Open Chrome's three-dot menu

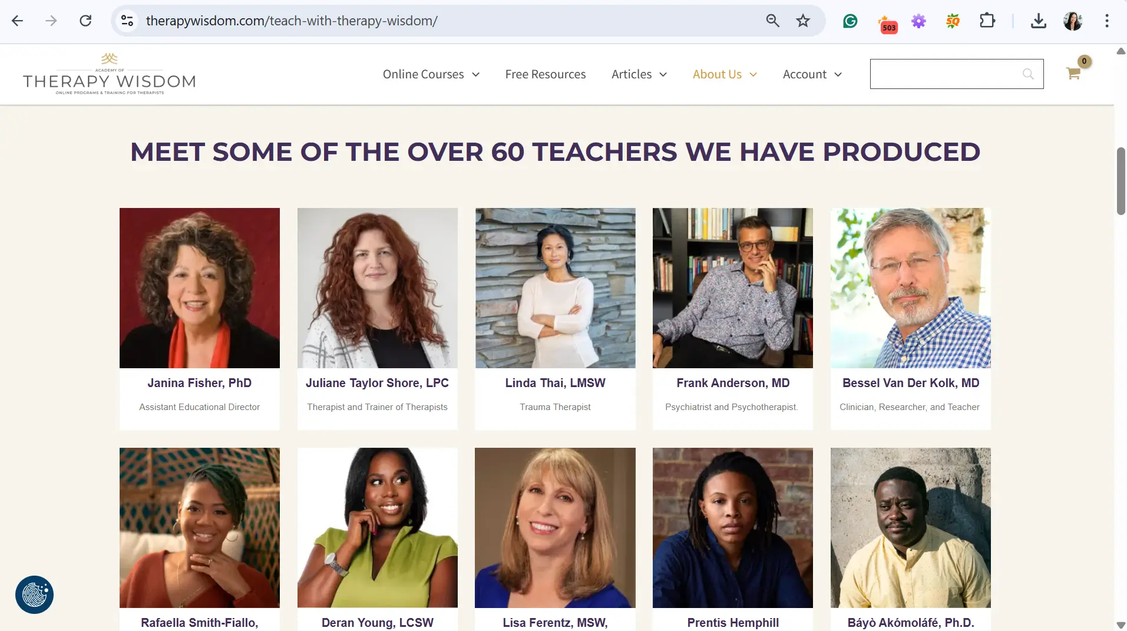[1107, 21]
